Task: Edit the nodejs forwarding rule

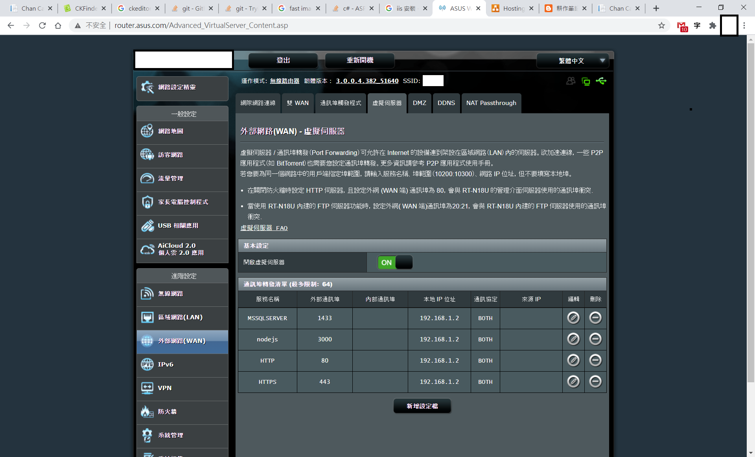Action: pos(573,339)
